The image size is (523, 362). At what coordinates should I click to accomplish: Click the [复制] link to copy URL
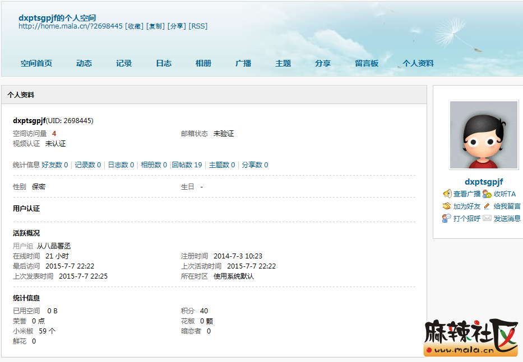pos(155,26)
